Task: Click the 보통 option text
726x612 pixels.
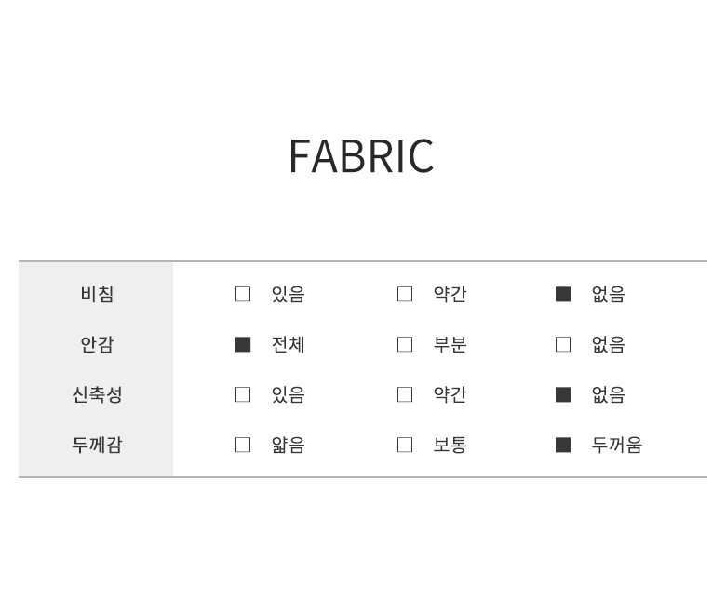Action: [x=450, y=445]
